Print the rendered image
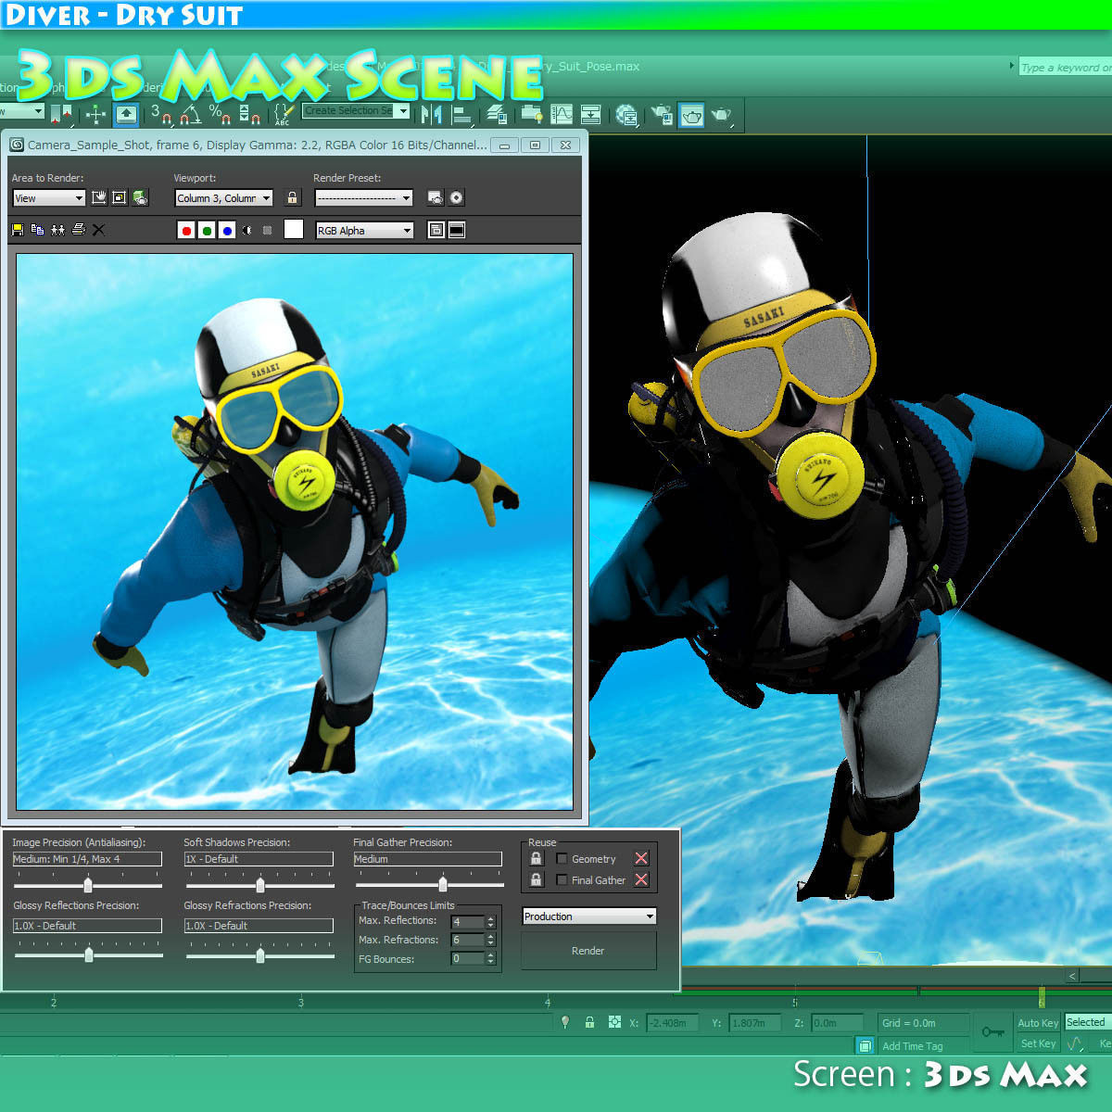 click(79, 230)
